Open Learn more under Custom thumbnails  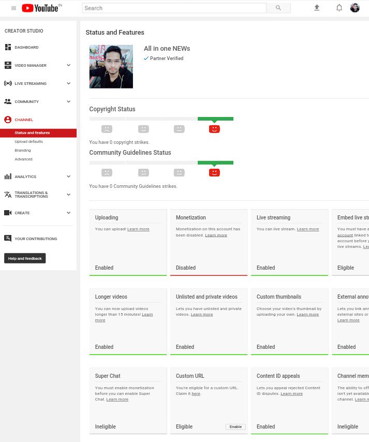click(308, 315)
